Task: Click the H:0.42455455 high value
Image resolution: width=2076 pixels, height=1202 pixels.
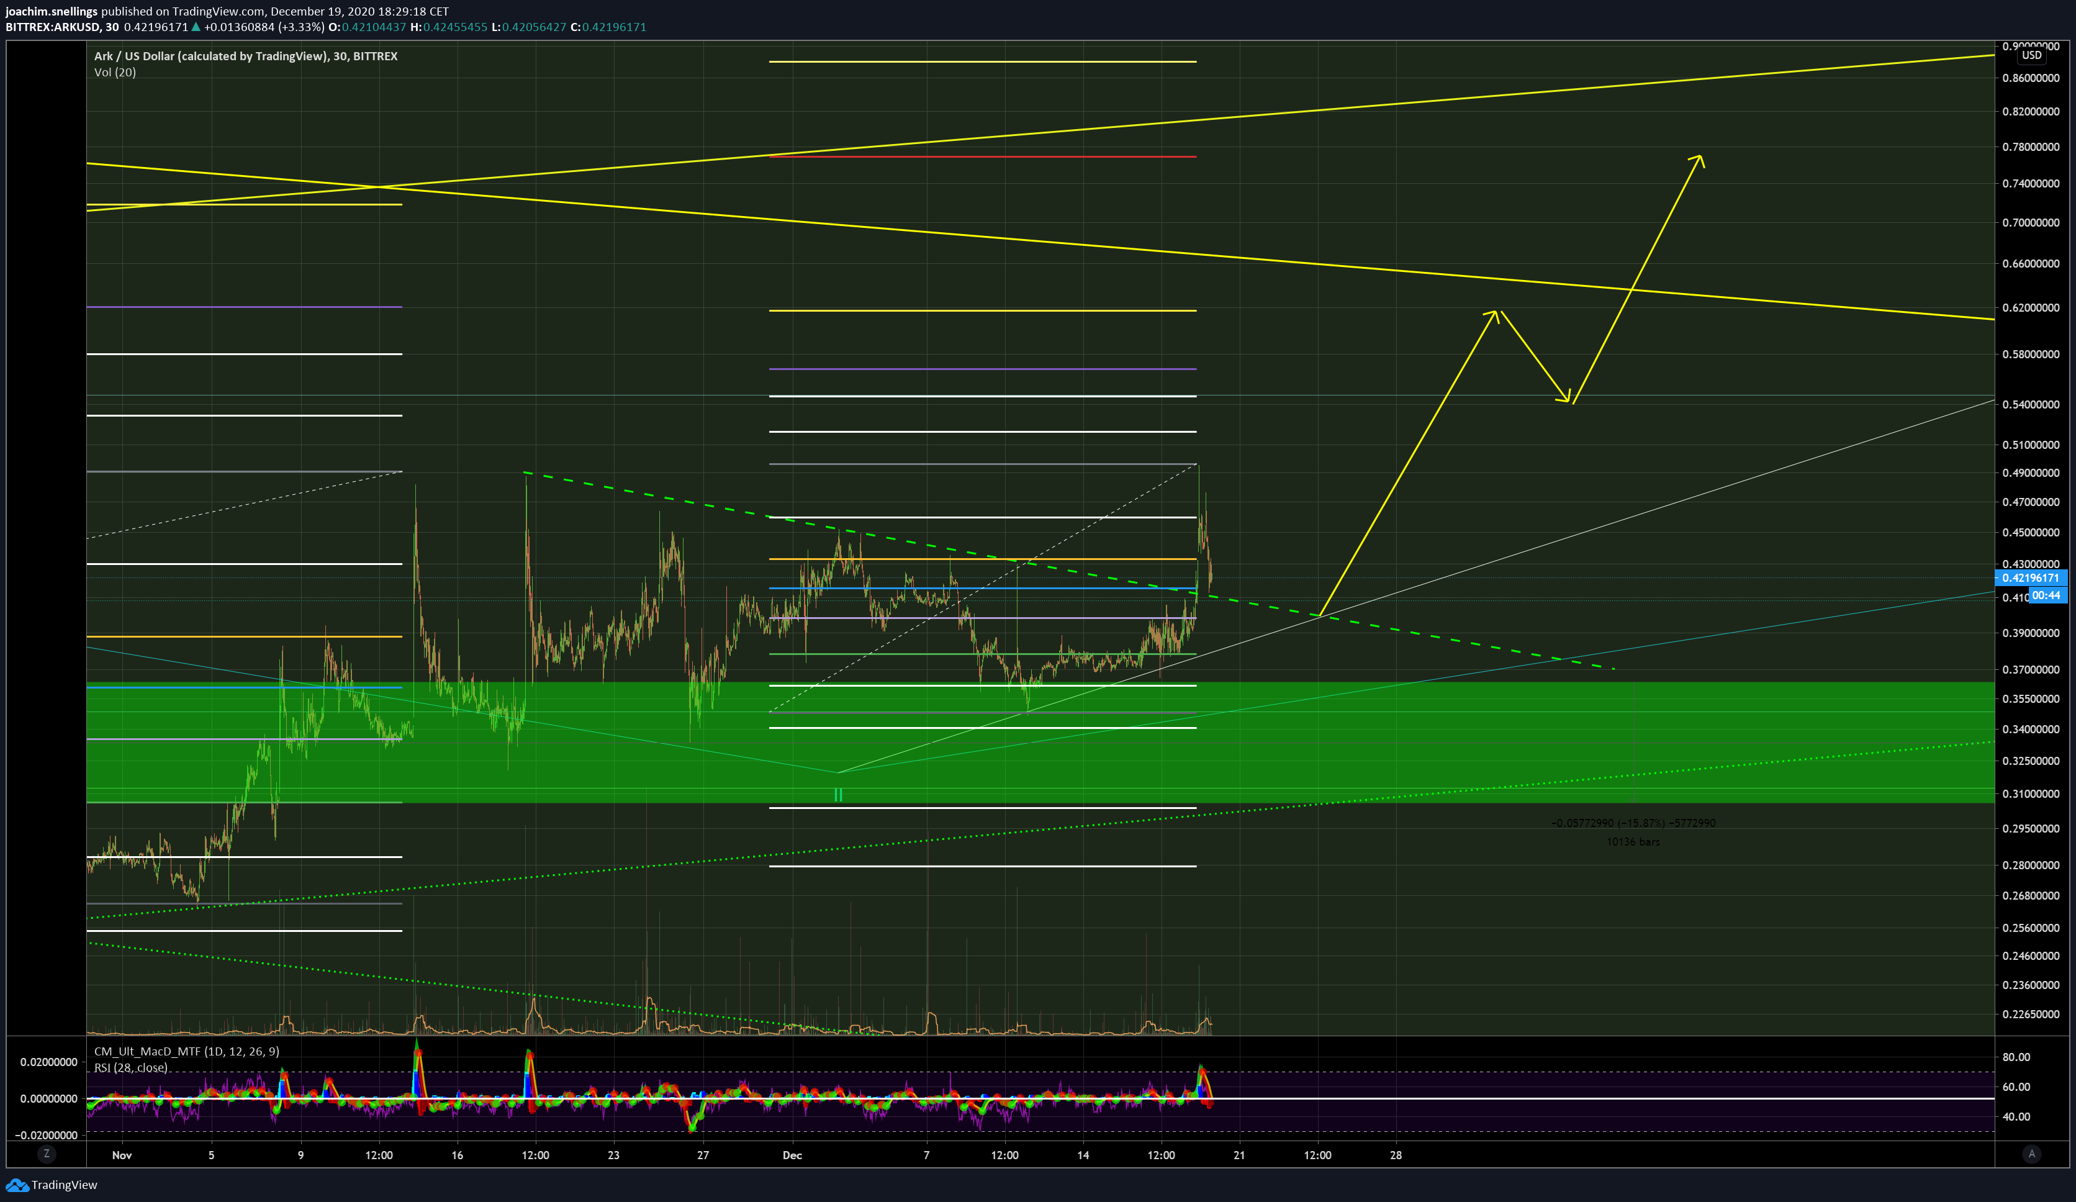Action: (x=449, y=27)
